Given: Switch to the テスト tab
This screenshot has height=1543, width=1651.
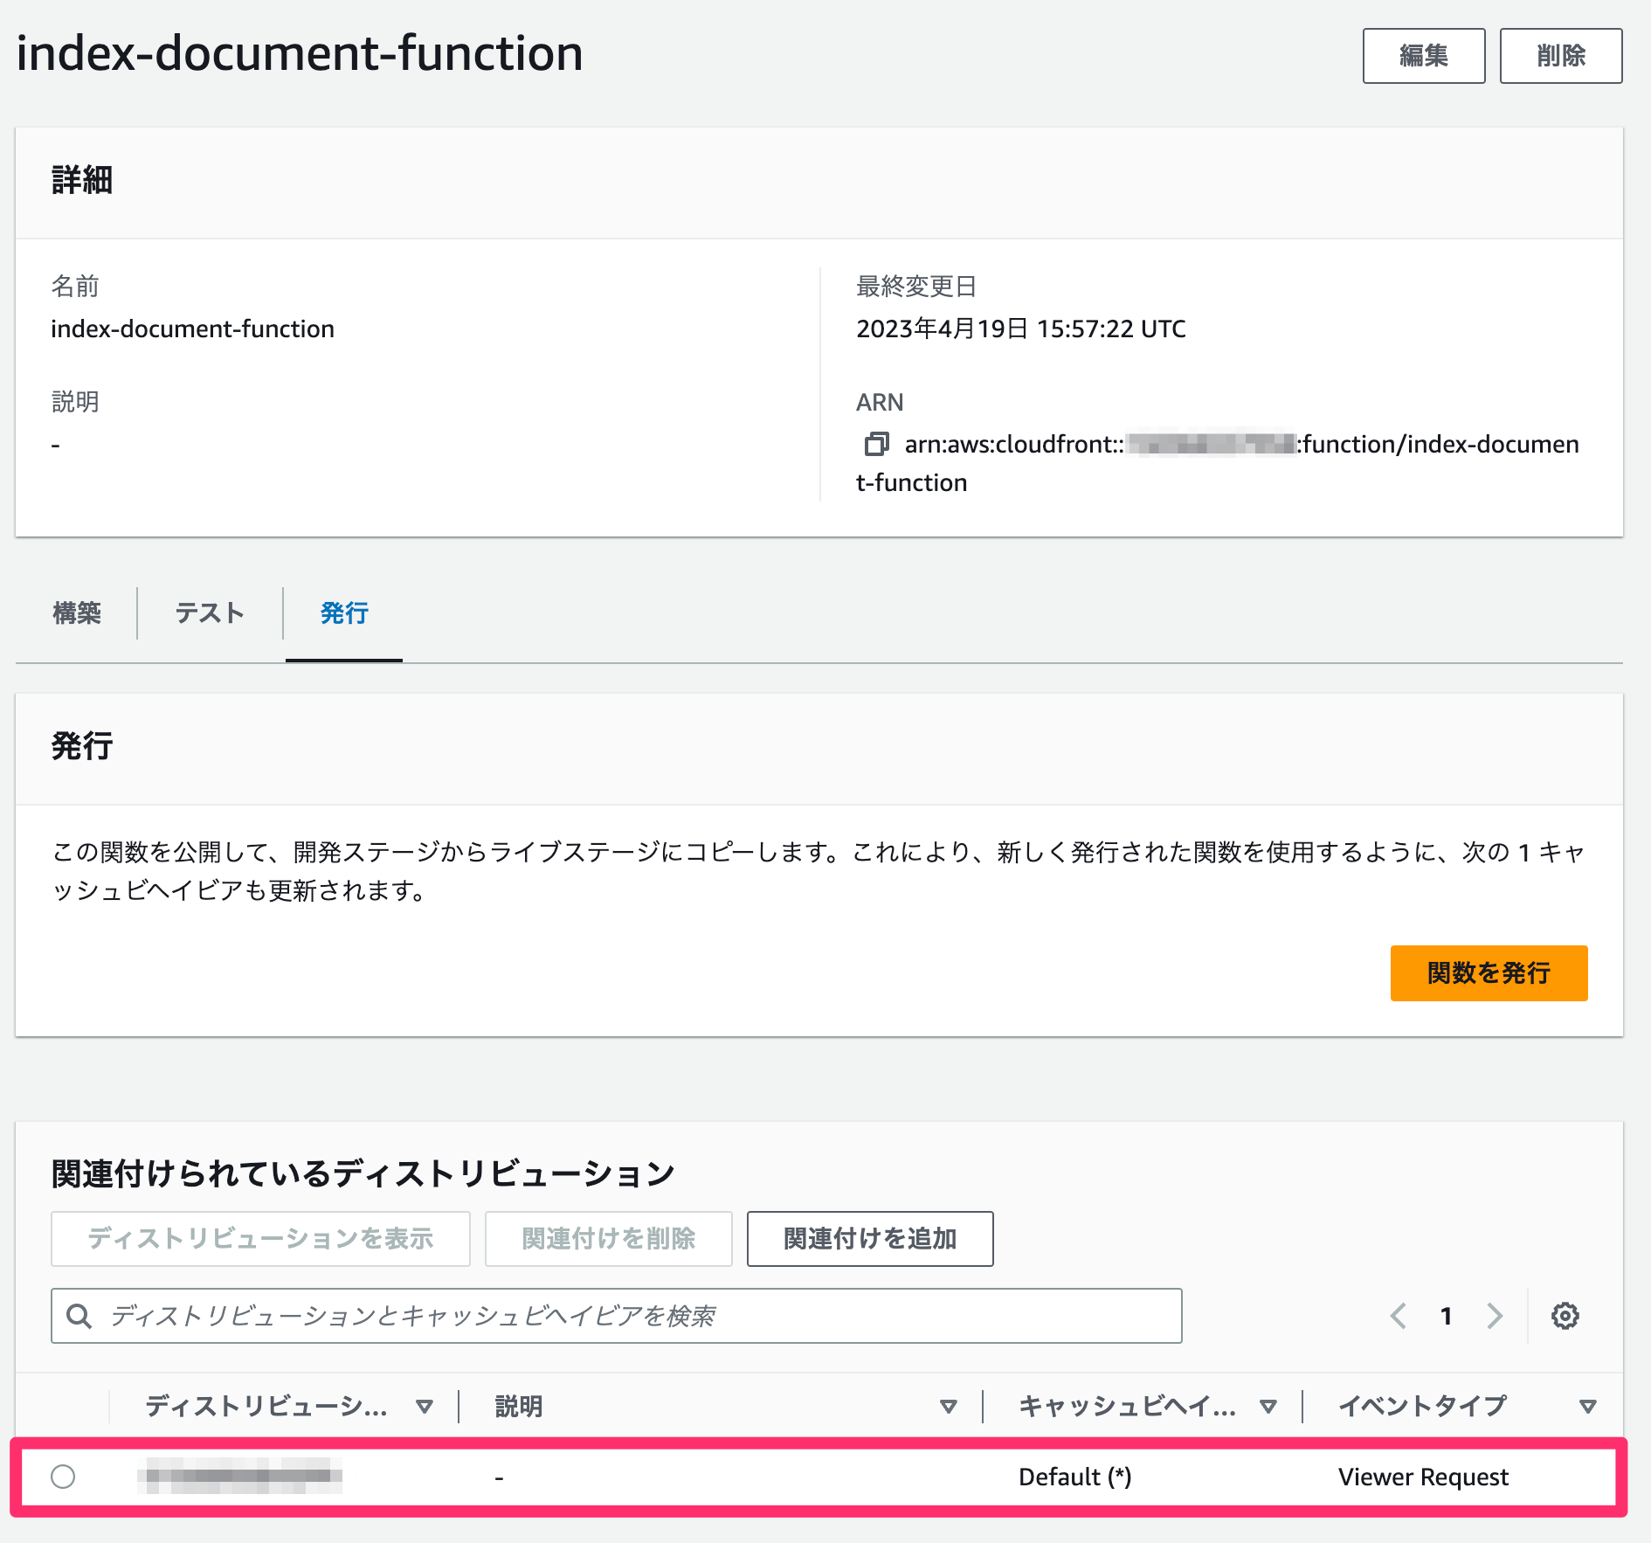Looking at the screenshot, I should point(209,613).
